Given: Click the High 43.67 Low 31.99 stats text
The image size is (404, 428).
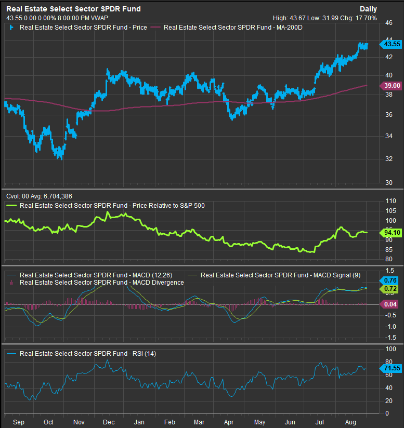Looking at the screenshot, I should [325, 18].
